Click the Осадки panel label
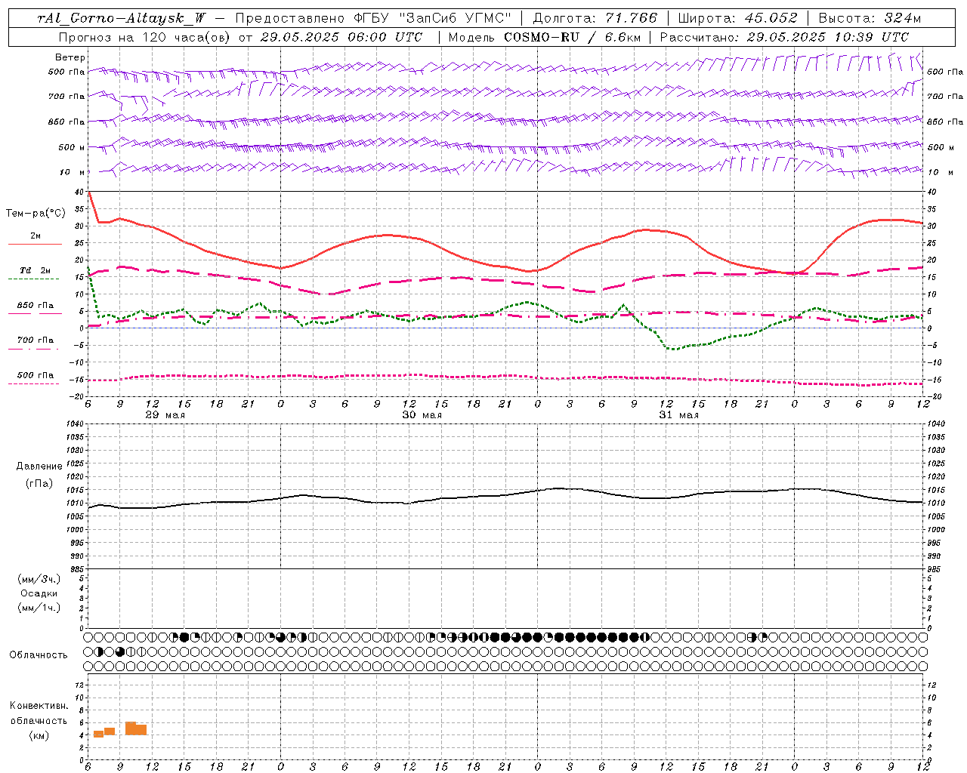Viewport: 967px width, 773px height. coord(39,593)
